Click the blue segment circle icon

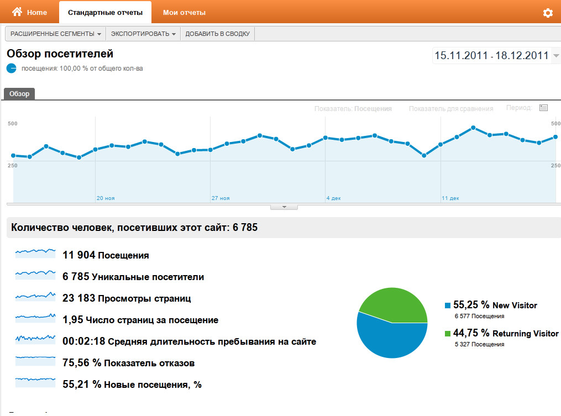[12, 69]
